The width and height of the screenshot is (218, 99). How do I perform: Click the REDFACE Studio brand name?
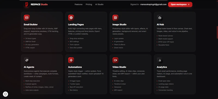pos(39,4)
